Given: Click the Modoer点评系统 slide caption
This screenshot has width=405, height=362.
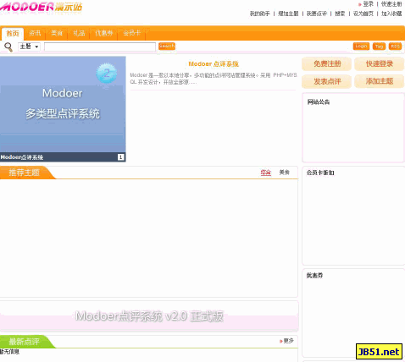Looking at the screenshot, I should pyautogui.click(x=22, y=157).
